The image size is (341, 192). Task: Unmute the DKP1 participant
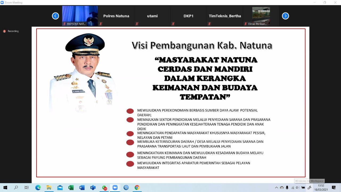click(173, 24)
